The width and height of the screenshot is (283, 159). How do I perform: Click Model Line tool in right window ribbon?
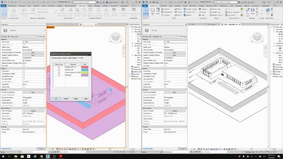[x=215, y=12]
